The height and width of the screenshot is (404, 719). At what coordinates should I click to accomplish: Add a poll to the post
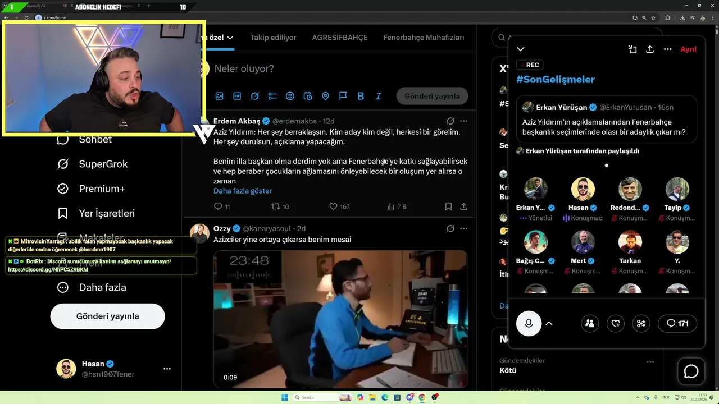[x=272, y=96]
